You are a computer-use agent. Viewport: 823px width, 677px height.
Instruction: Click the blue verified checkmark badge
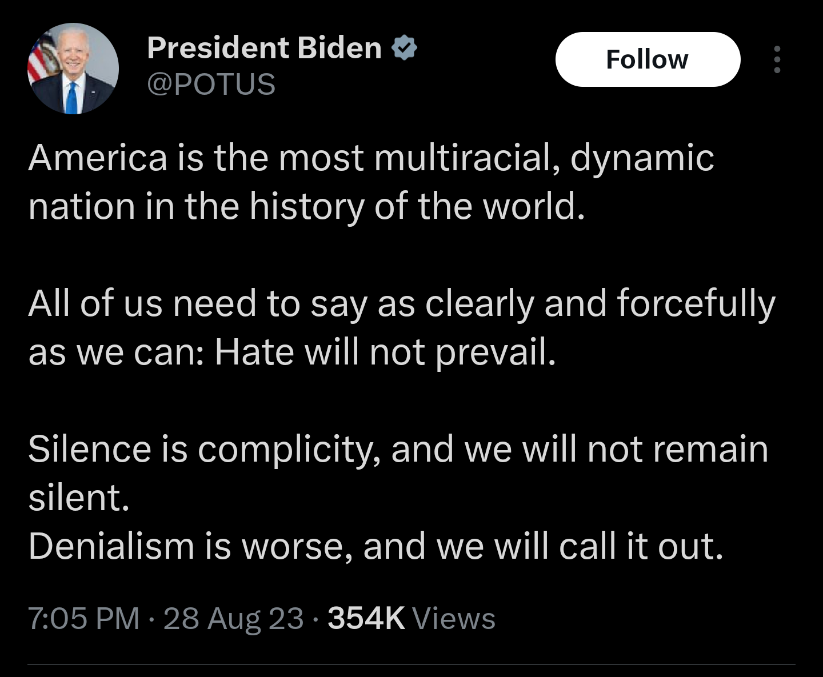404,48
